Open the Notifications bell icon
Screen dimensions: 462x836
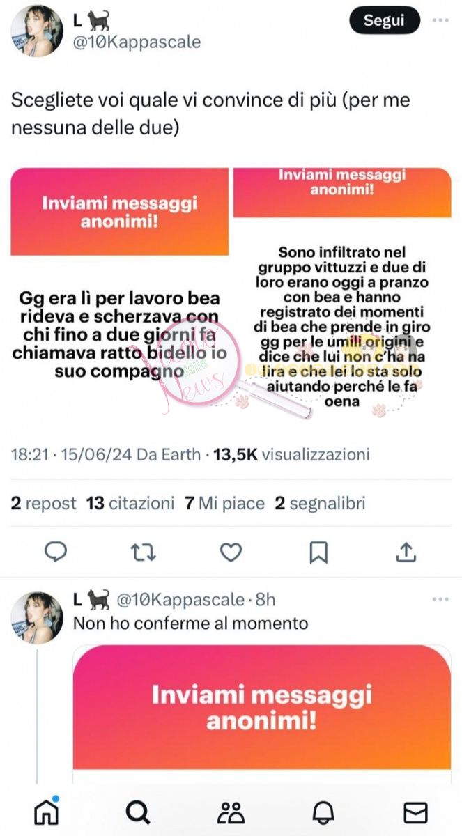(323, 812)
